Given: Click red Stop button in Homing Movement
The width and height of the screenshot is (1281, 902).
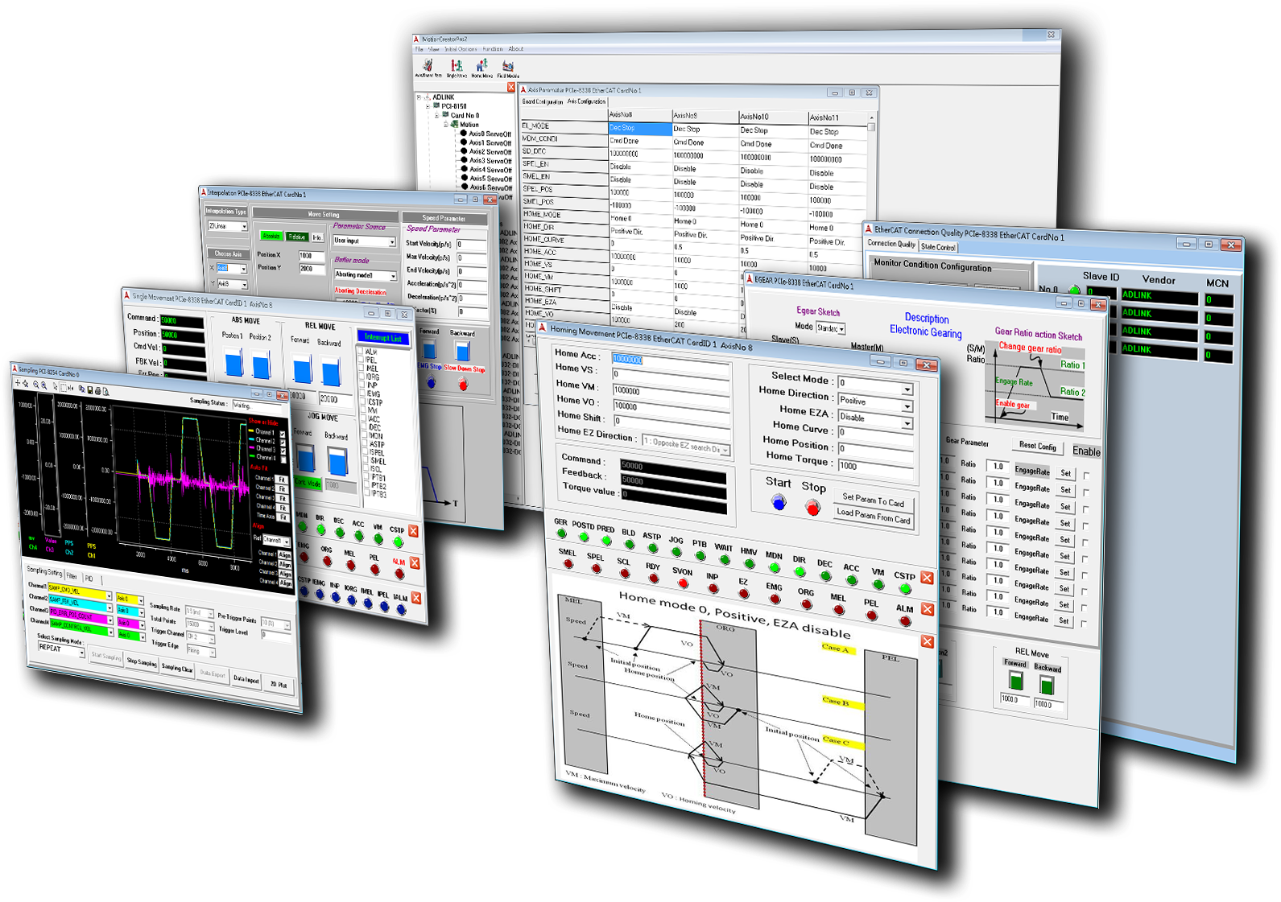Looking at the screenshot, I should pos(812,508).
